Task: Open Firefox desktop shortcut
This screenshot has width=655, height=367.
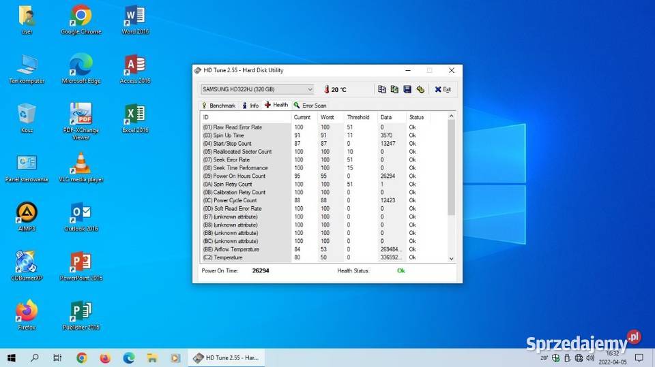Action: (27, 315)
